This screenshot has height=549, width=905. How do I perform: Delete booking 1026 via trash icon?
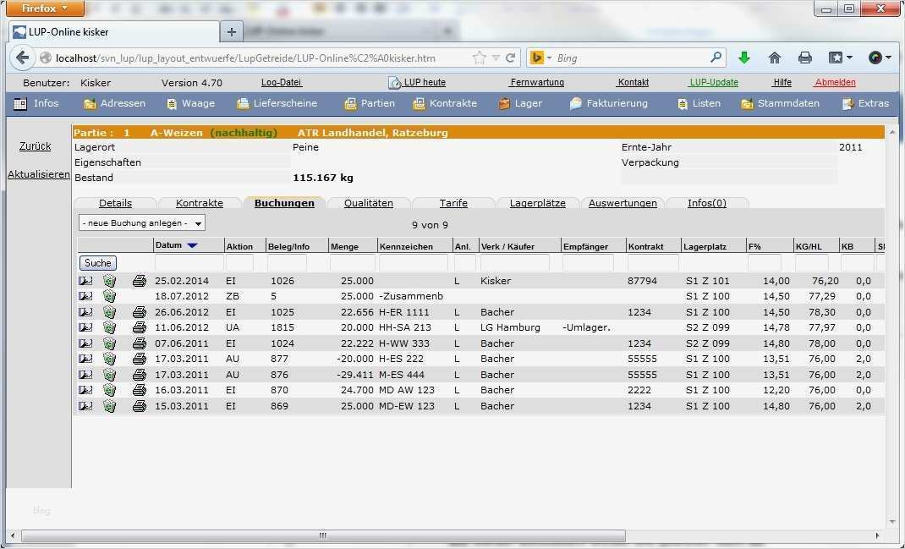pyautogui.click(x=109, y=281)
